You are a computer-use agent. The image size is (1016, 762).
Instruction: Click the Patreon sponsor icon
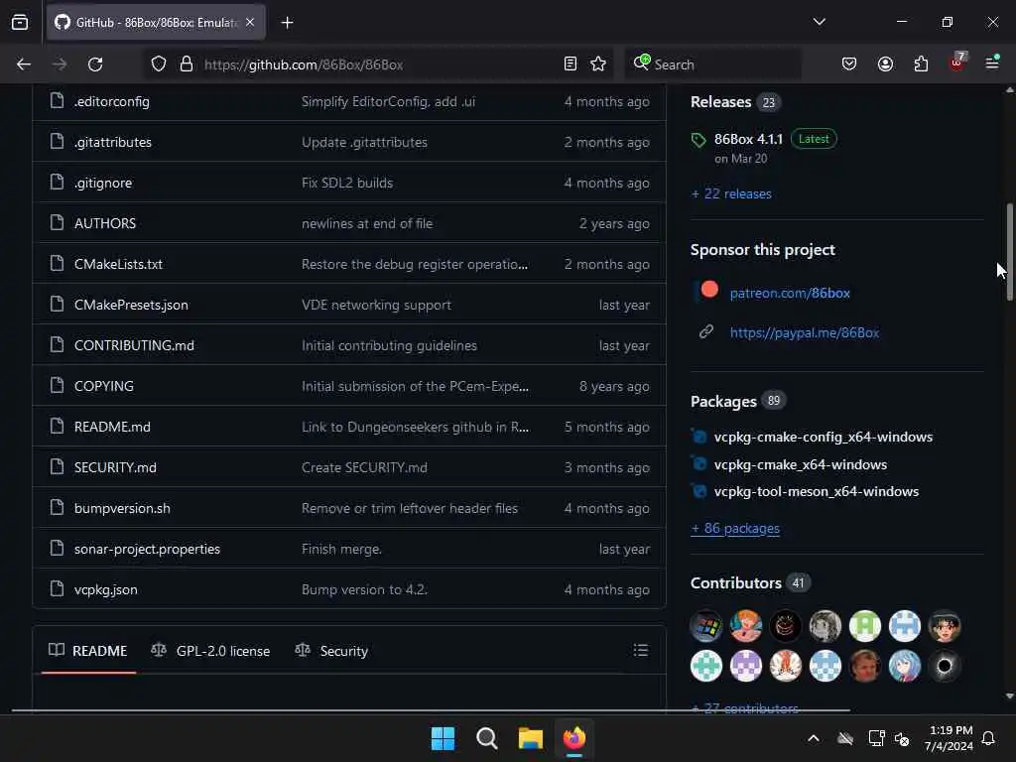709,291
